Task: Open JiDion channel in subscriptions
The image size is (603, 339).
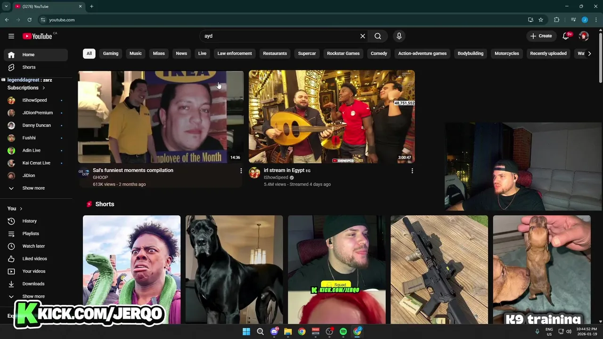Action: pyautogui.click(x=36, y=176)
